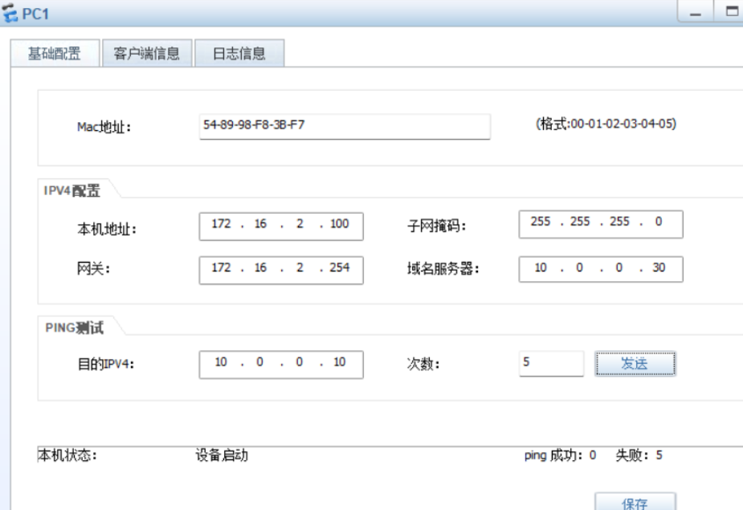Click the 设备启动 status text
The image size is (743, 510).
click(222, 455)
